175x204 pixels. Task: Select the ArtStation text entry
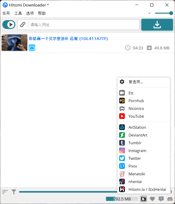(x=137, y=127)
